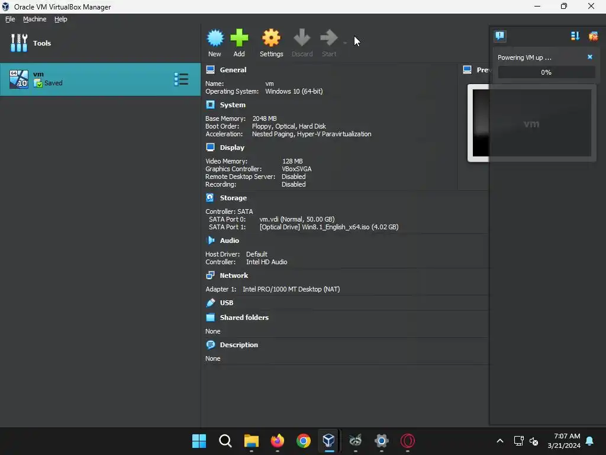Click the USB section plug icon

point(211,303)
